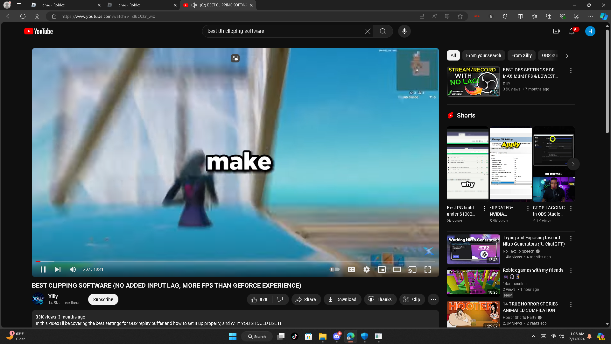Go to the browser home page
Screen dimensions: 611x344
click(37, 16)
